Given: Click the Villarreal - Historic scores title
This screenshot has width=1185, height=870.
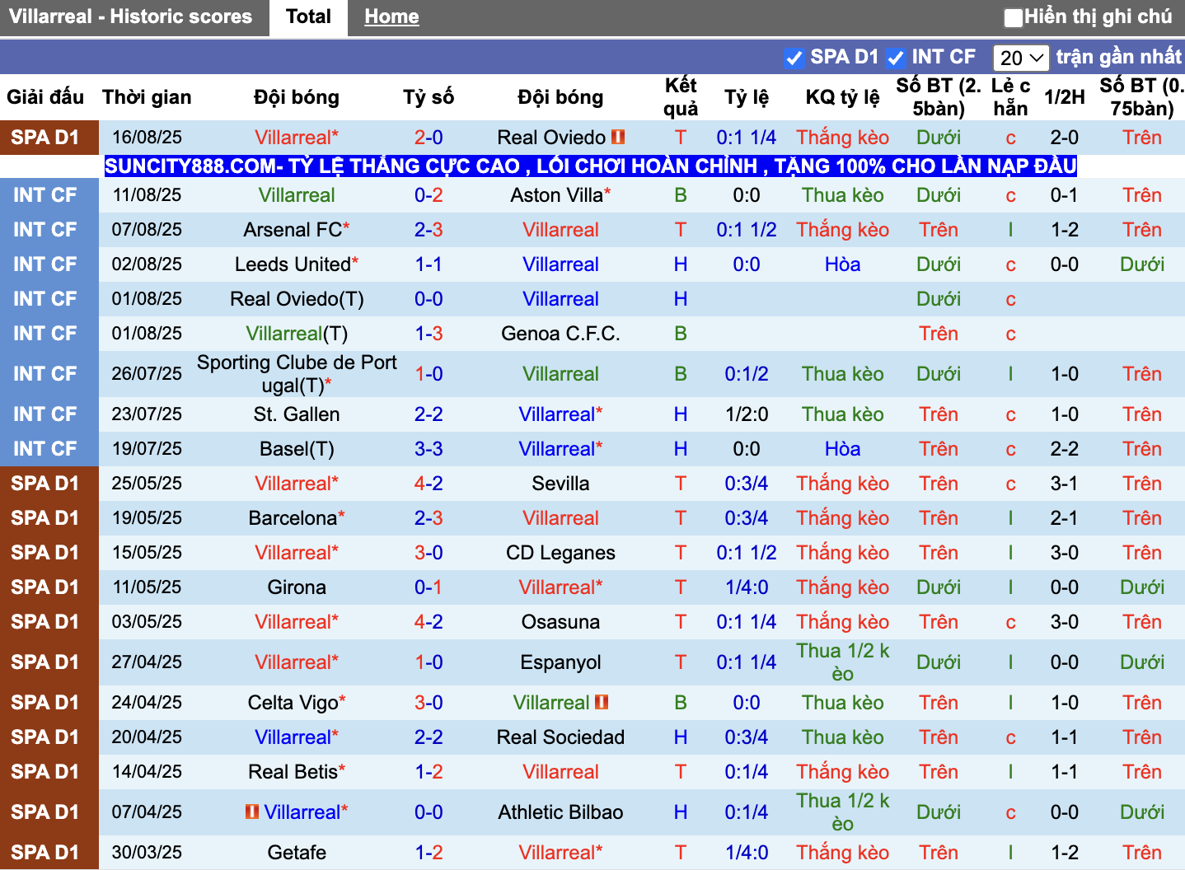Looking at the screenshot, I should [x=130, y=16].
